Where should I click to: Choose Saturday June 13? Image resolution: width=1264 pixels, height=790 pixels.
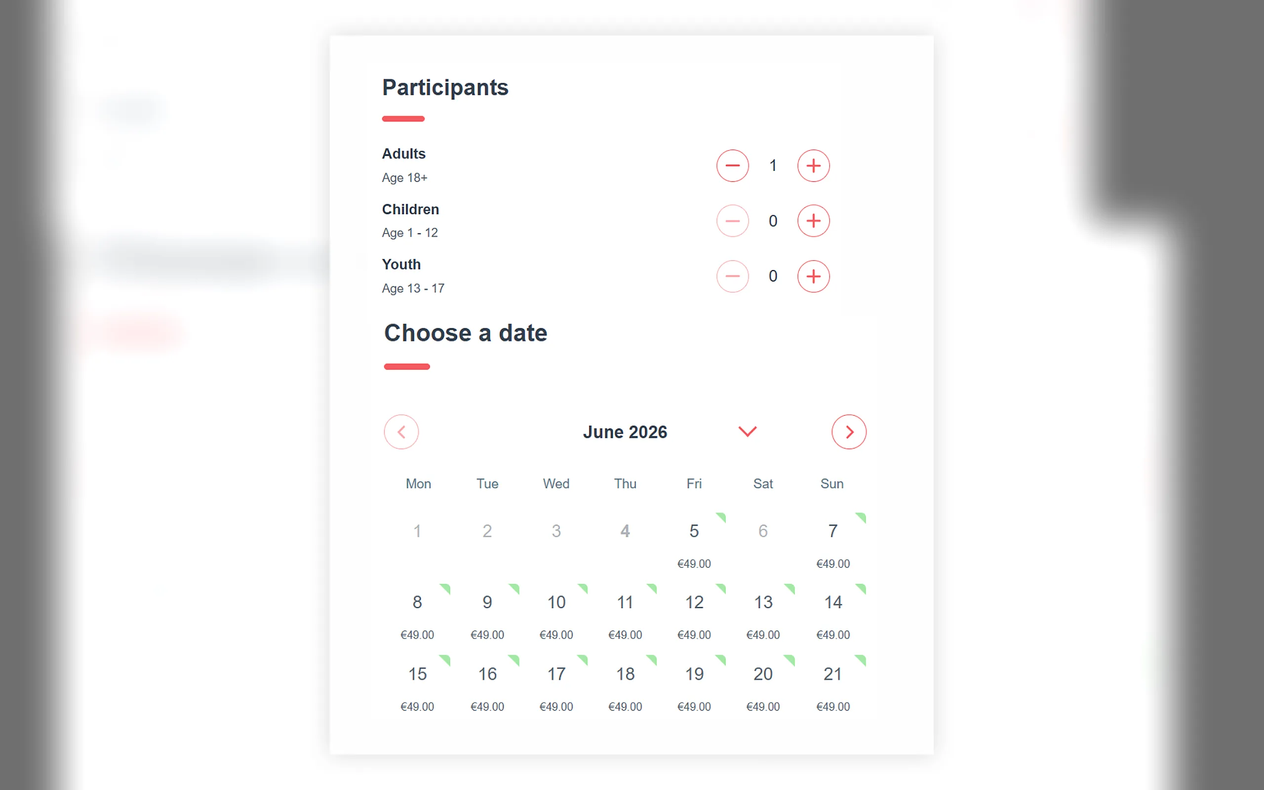click(762, 615)
